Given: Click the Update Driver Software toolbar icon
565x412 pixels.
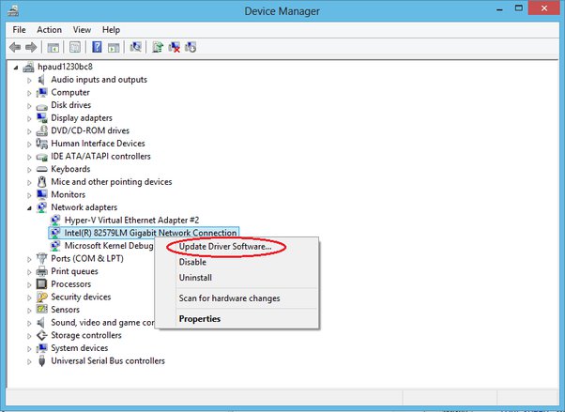Looking at the screenshot, I should pos(158,47).
